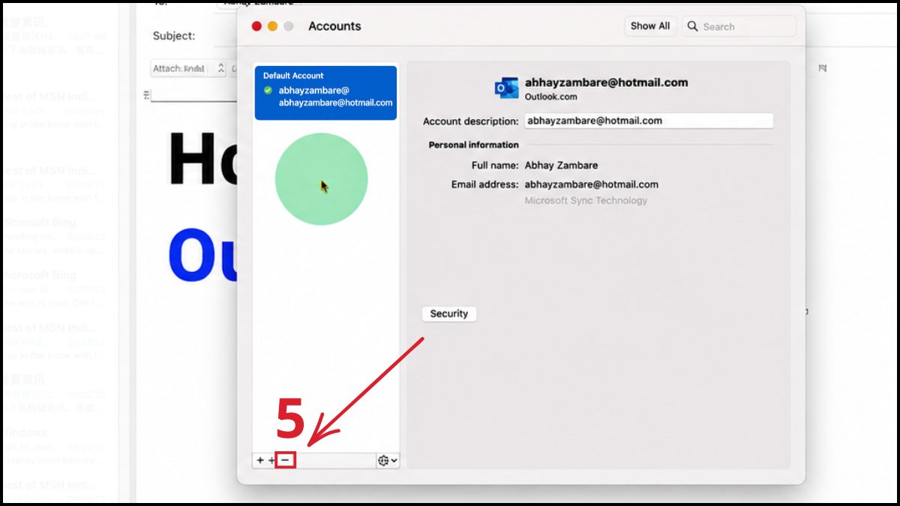Click the Personal information heading
900x506 pixels.
click(x=473, y=145)
